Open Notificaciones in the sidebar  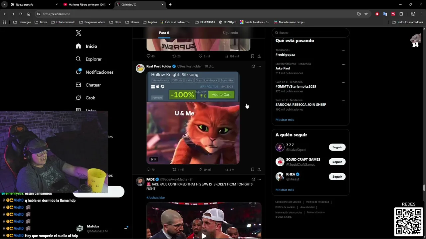click(95, 72)
